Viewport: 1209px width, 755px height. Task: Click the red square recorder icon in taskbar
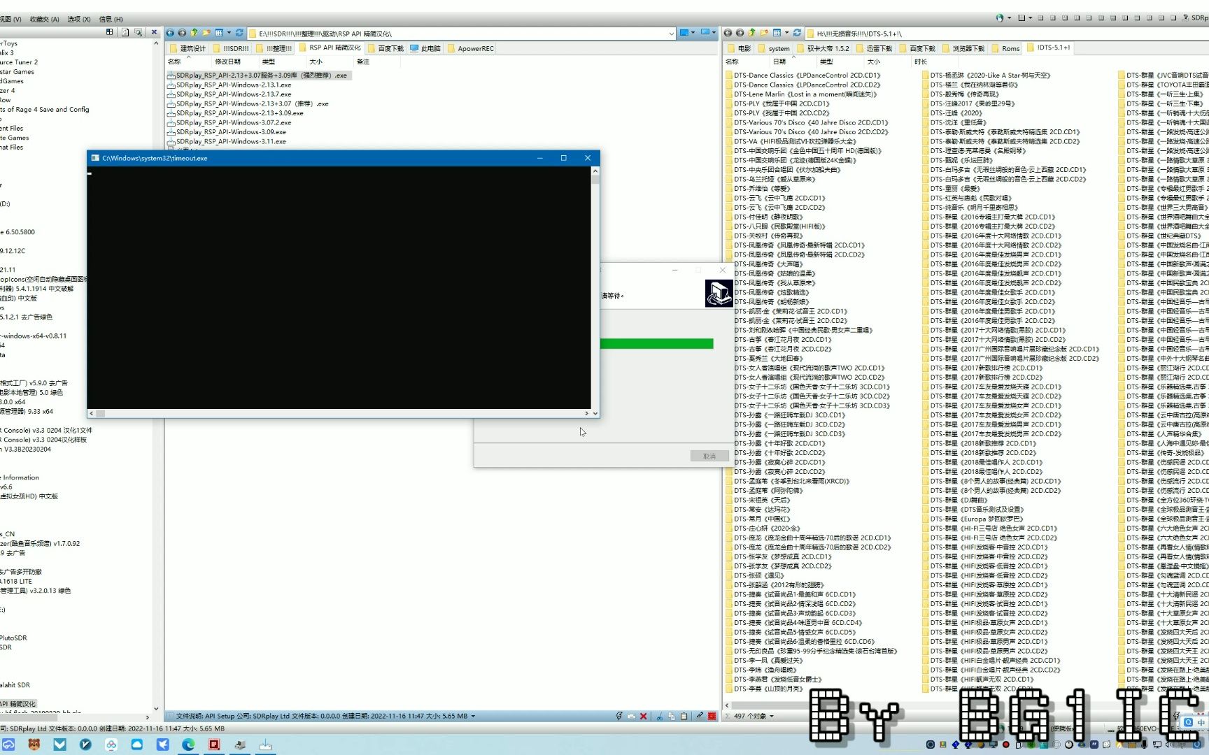coord(214,745)
